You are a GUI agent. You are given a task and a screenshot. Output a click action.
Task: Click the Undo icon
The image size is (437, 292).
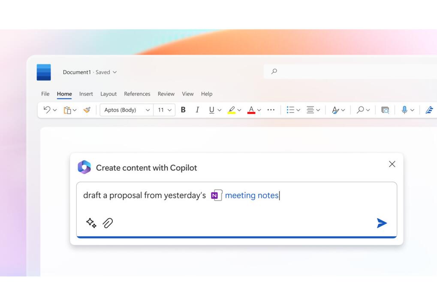point(47,109)
